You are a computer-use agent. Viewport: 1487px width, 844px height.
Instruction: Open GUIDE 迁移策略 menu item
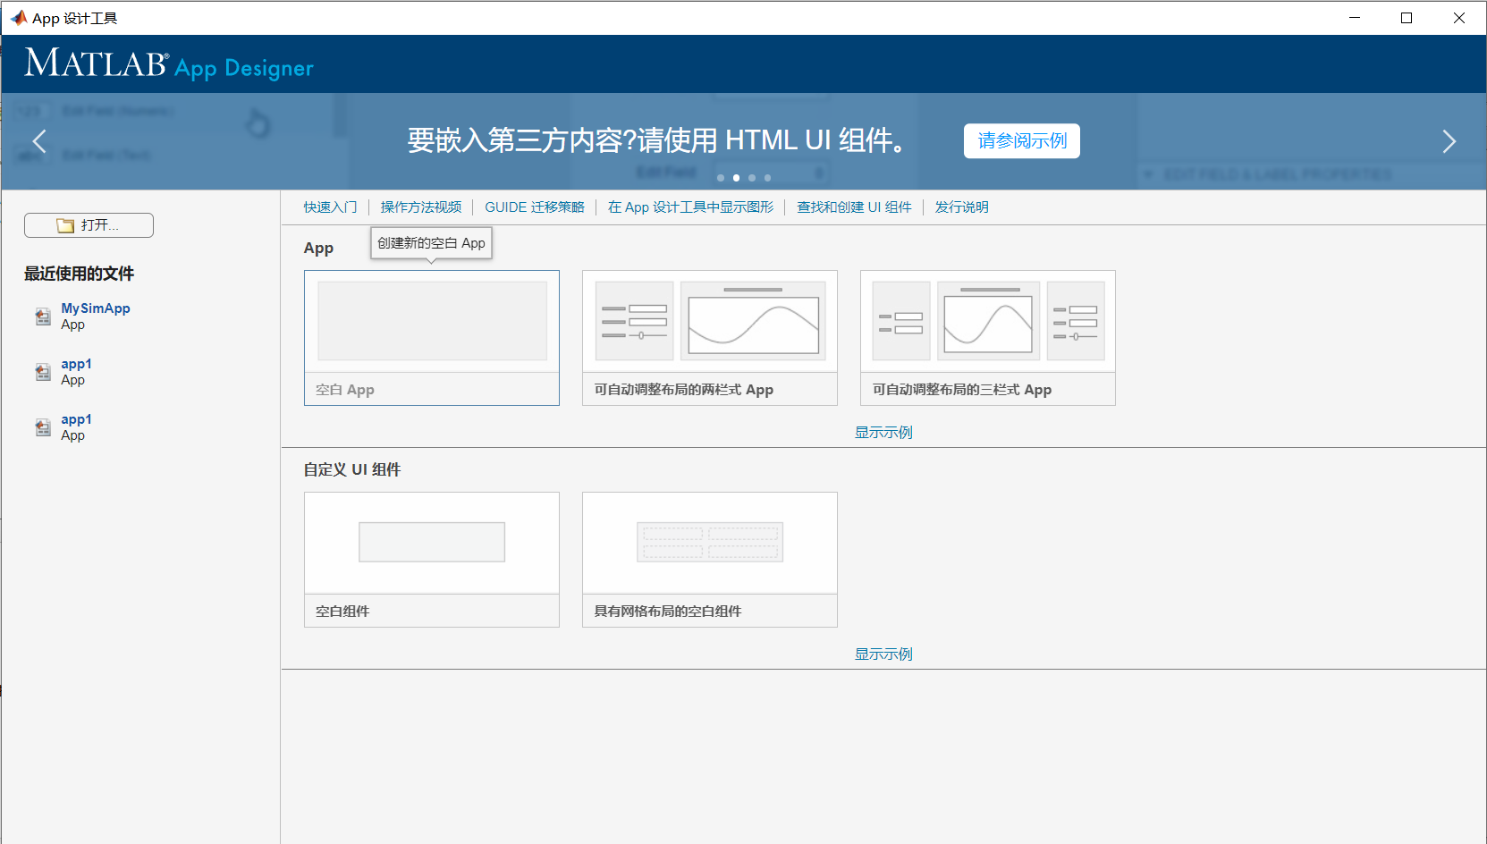[x=534, y=207]
